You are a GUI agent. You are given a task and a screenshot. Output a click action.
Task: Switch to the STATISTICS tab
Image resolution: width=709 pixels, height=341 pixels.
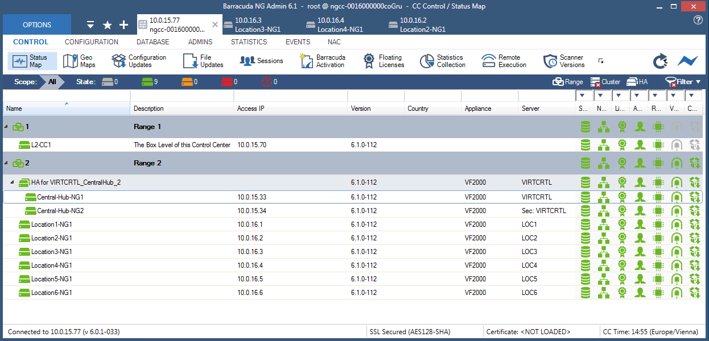(249, 42)
